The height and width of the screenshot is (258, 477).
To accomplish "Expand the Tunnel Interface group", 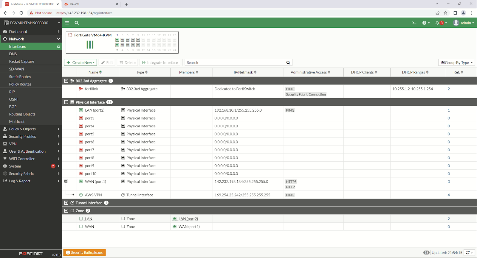I will [66, 203].
